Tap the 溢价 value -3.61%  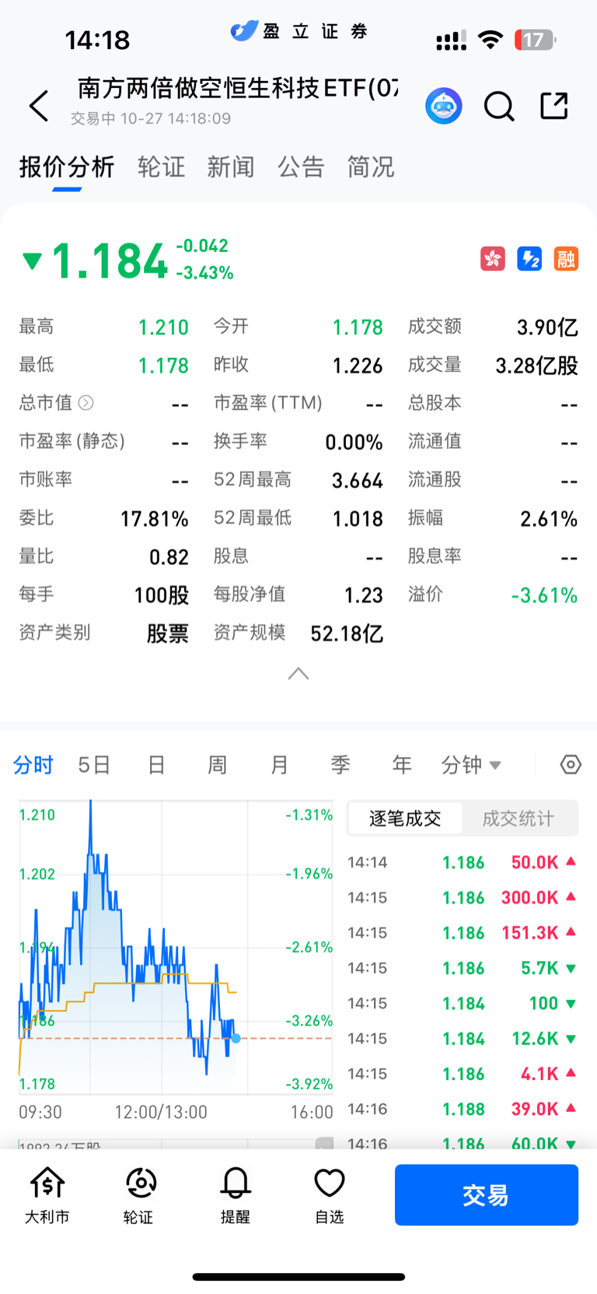544,595
